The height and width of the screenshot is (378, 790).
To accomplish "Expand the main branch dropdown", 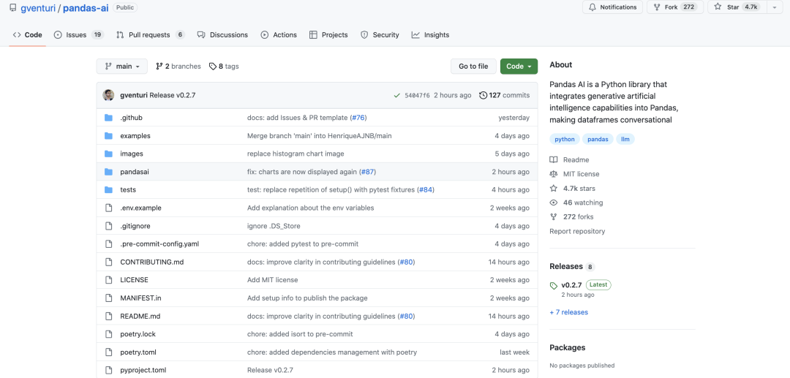I will coord(121,67).
